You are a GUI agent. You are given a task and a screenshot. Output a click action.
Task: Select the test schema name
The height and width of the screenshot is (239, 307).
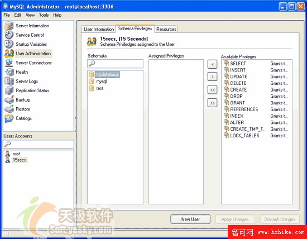tap(100, 88)
